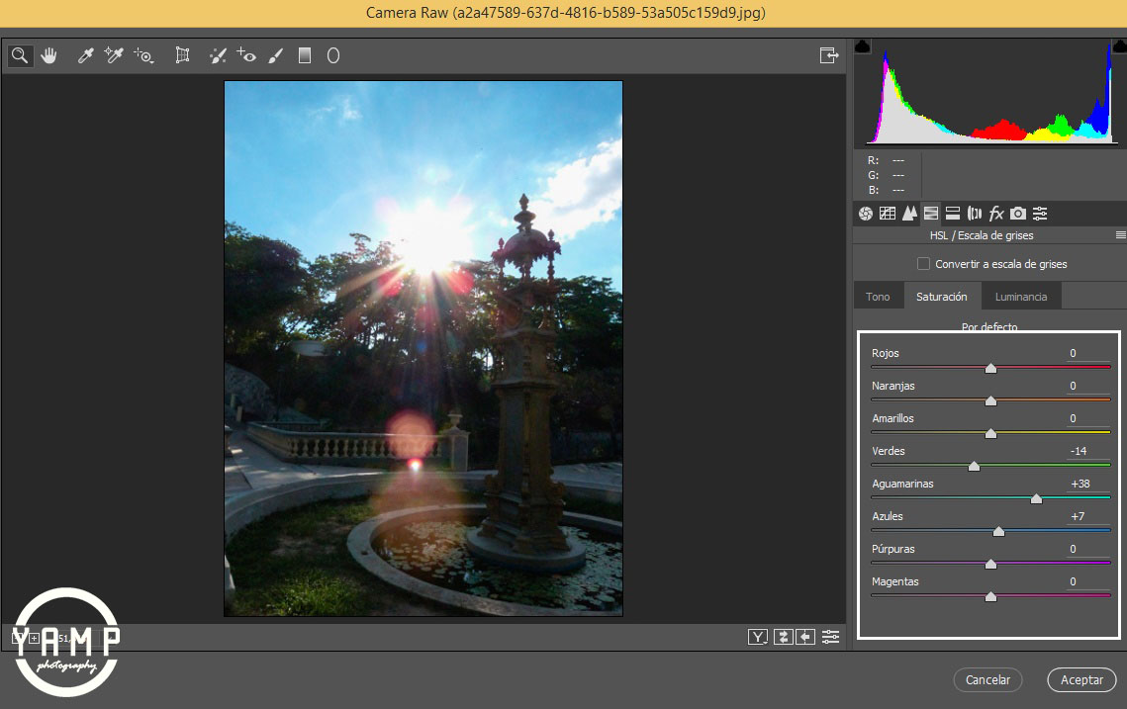Enable Convertir a escala de grises checkbox
Screen dimensions: 1127x709
923,264
